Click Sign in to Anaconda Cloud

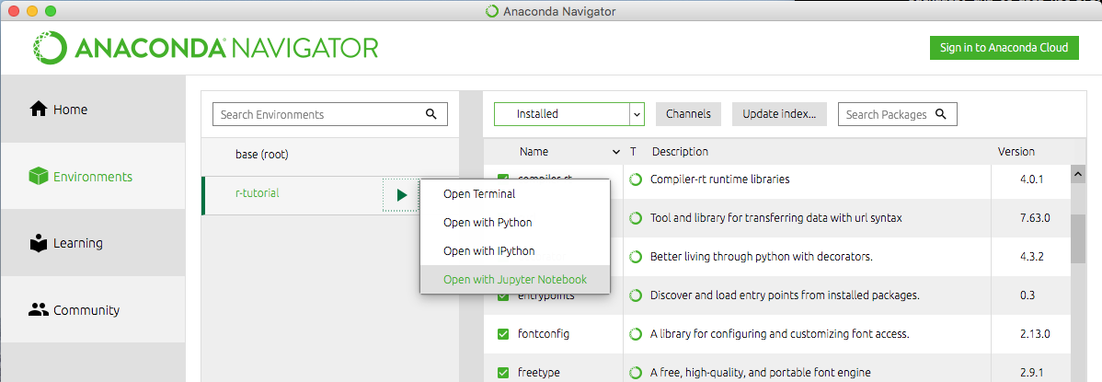click(1004, 48)
